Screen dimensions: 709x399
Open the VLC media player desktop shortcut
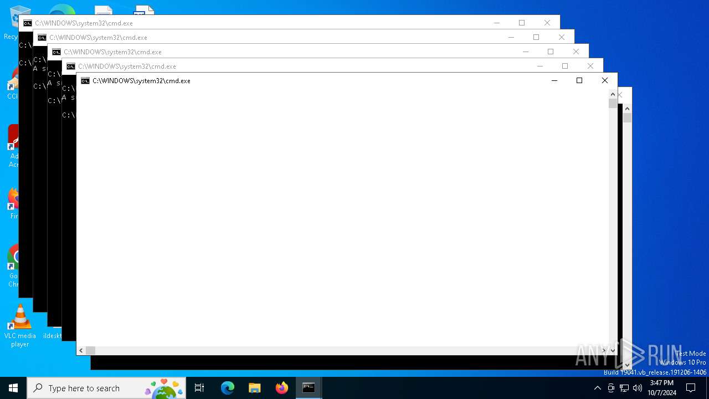tap(20, 326)
